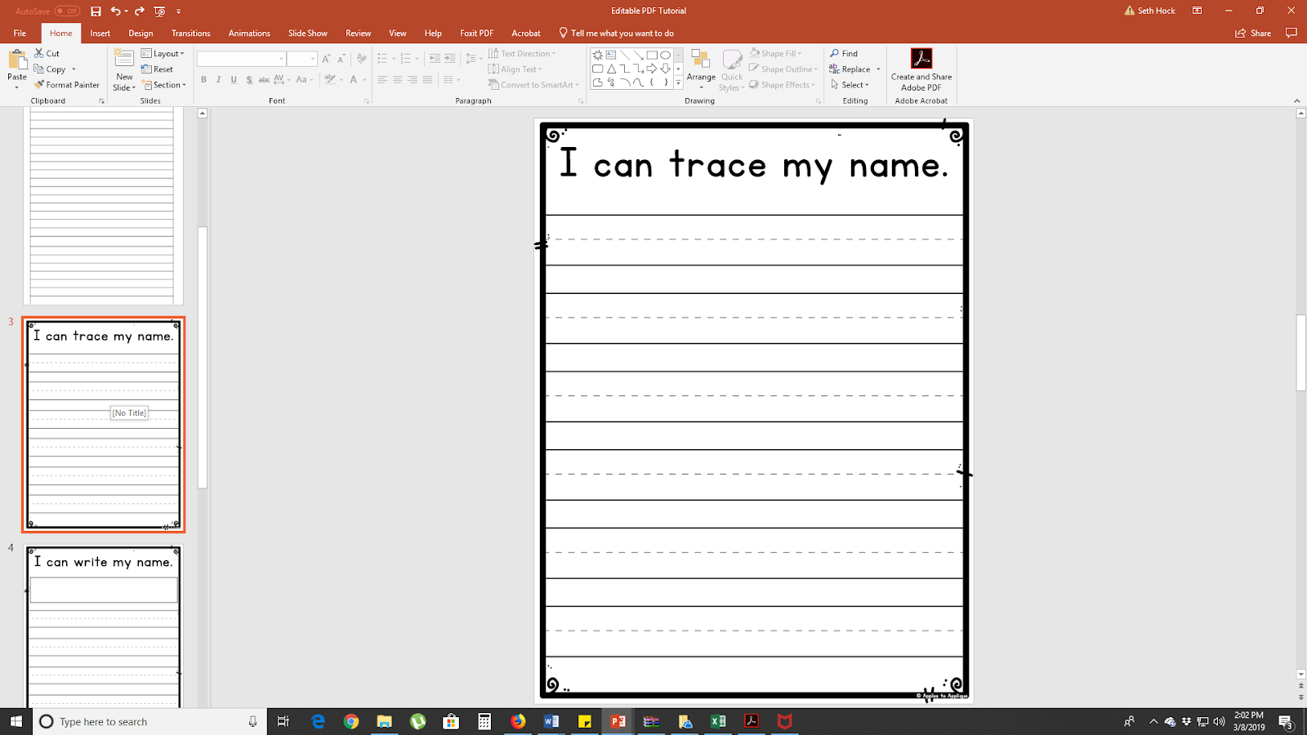Save the presentation from the Quick Access Toolbar
Viewport: 1307px width, 735px height.
(96, 11)
